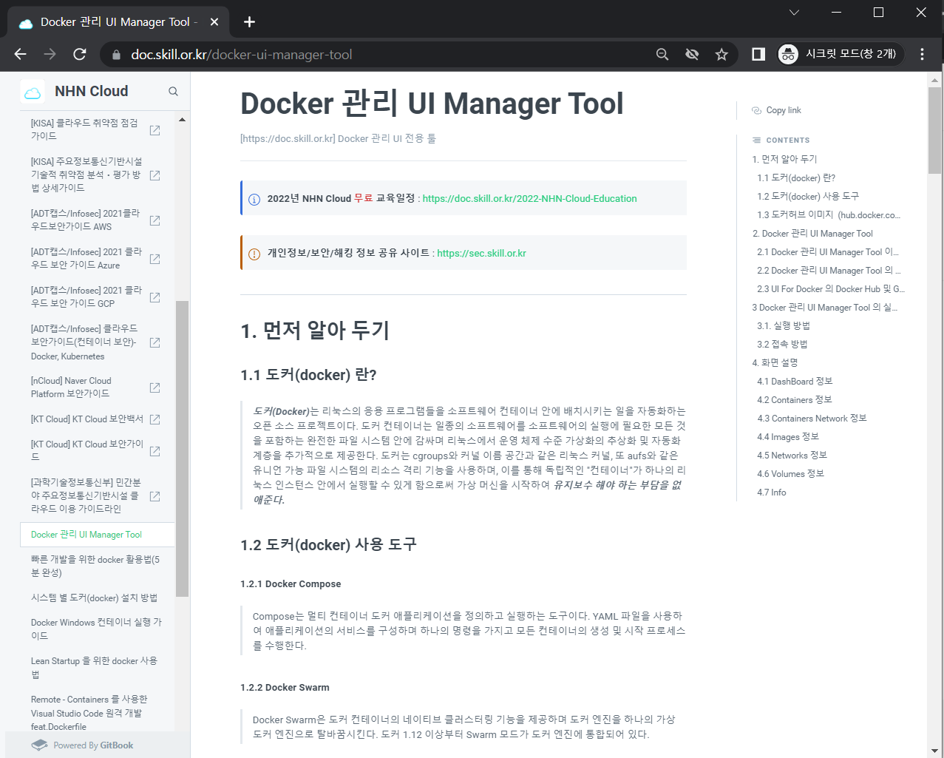Open 빠른 개발을 위한 docker 활용법 page
This screenshot has width=944, height=758.
96,566
